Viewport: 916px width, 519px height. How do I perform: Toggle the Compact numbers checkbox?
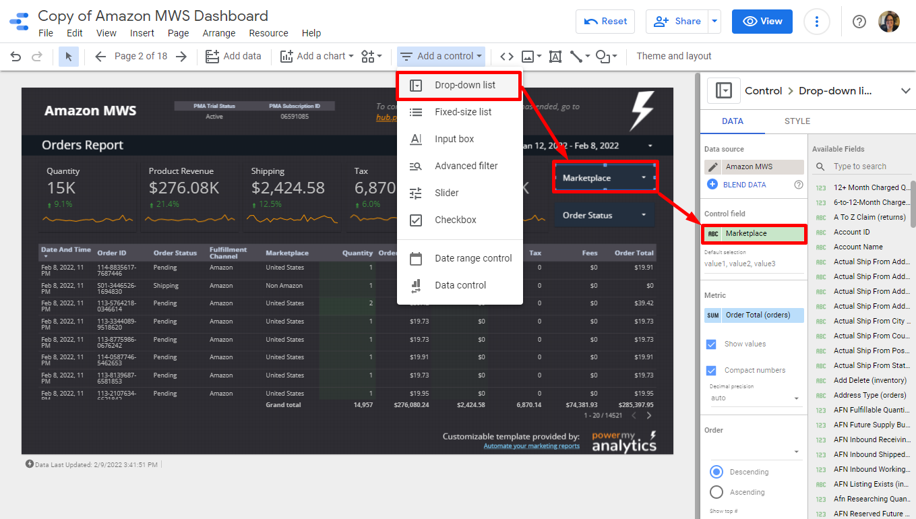(x=711, y=371)
